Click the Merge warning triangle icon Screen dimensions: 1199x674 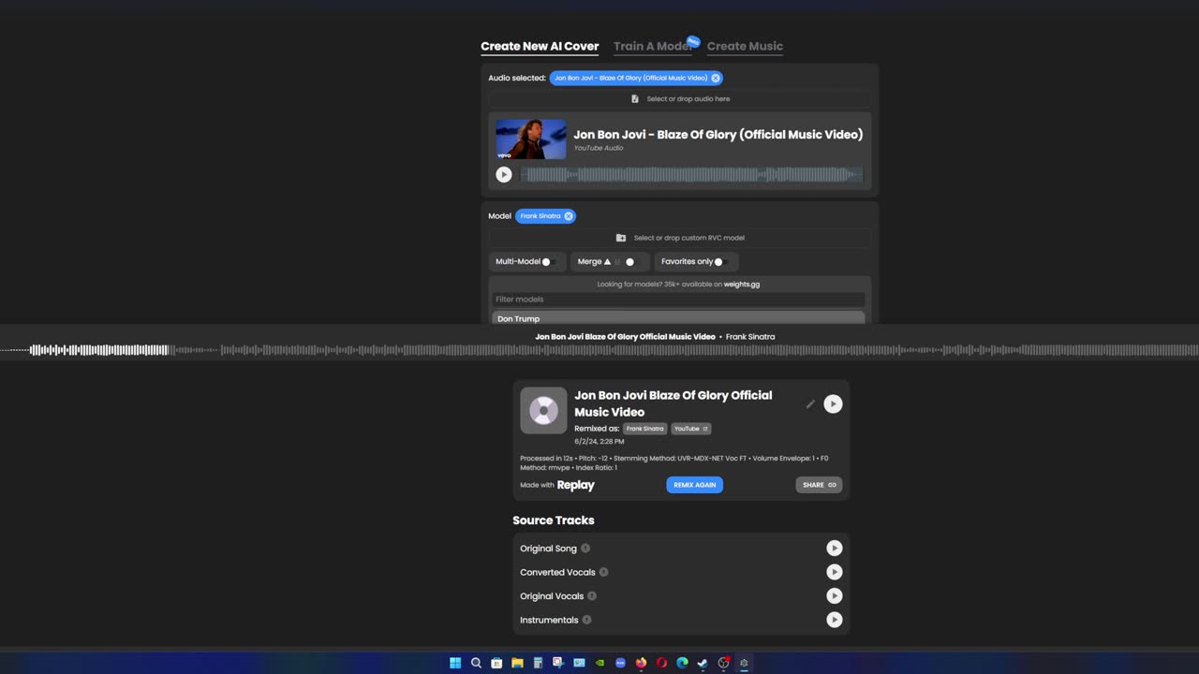[607, 262]
